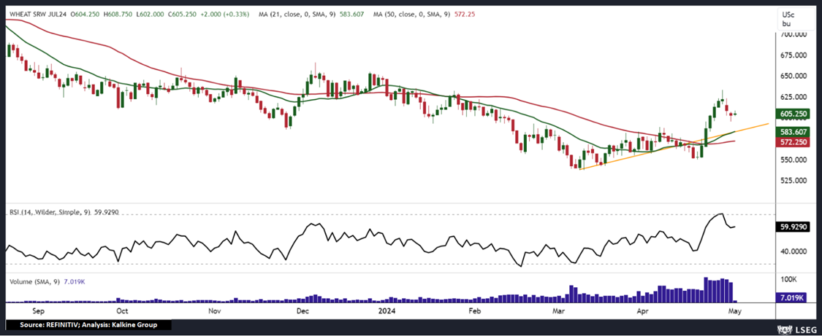Click the Feb time axis label
822x336 pixels.
point(475,311)
